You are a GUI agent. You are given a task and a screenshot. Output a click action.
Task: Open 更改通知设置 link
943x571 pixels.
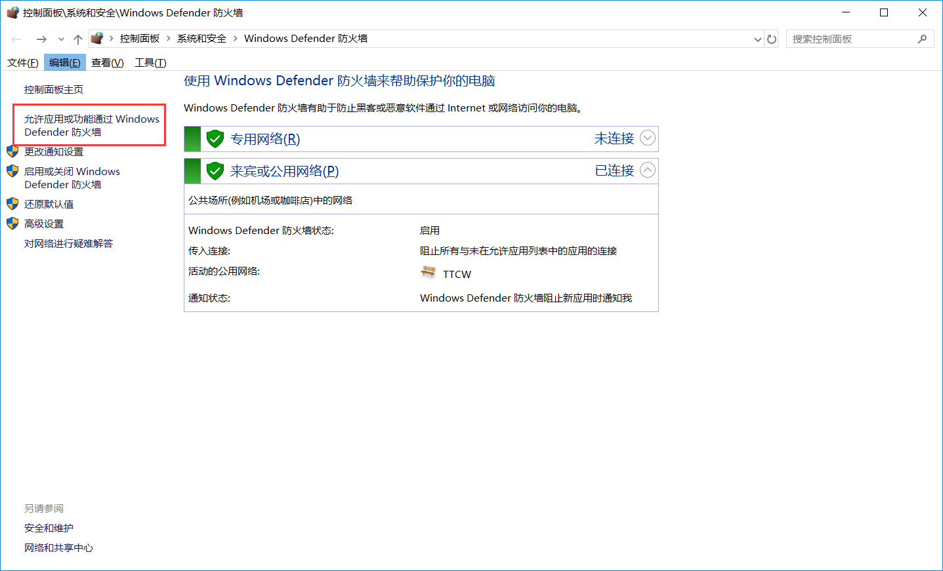coord(54,152)
